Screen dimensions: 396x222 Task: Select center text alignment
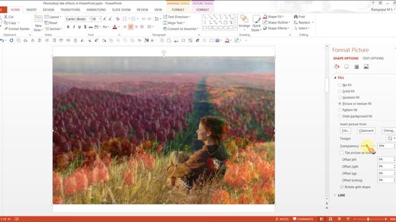(x=131, y=27)
